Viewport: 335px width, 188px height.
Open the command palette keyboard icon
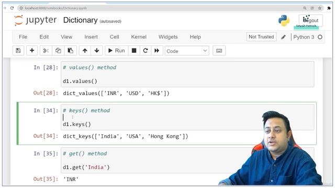(x=219, y=51)
